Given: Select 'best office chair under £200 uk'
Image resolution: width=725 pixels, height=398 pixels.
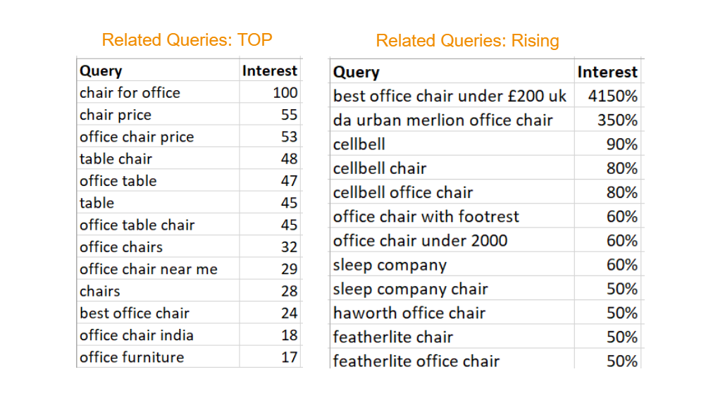Looking at the screenshot, I should (450, 97).
